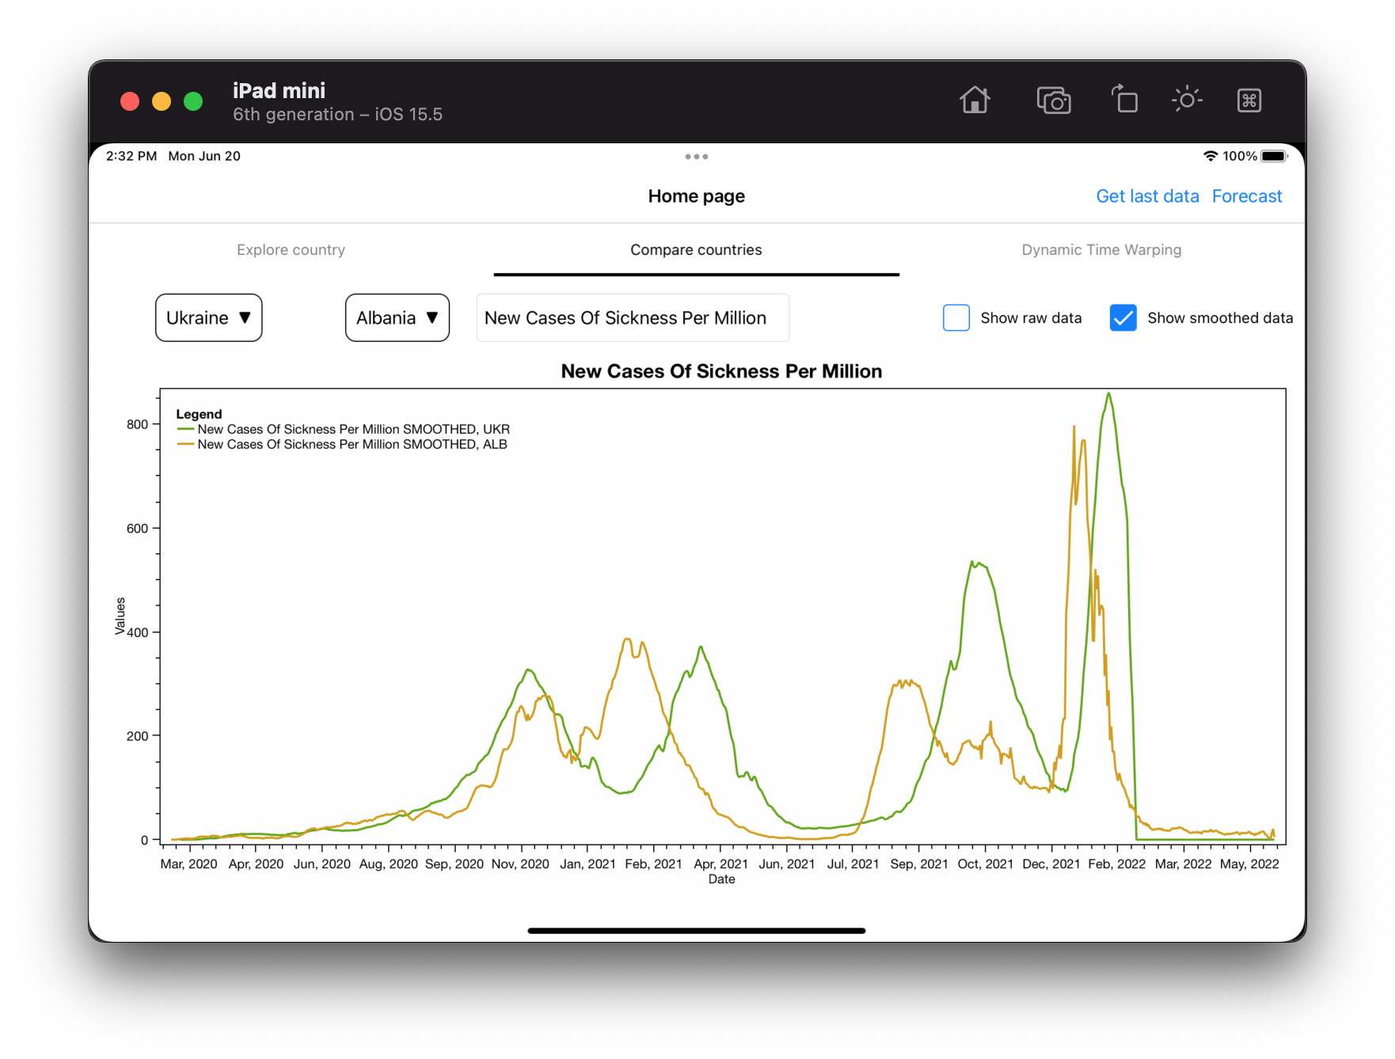Click the May, 2022 x-axis label
1395x1059 pixels.
1249,864
